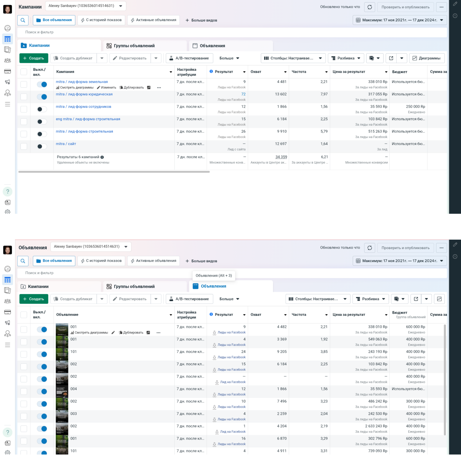Click thumbnail of ad 004
The image size is (461, 466).
(62, 392)
